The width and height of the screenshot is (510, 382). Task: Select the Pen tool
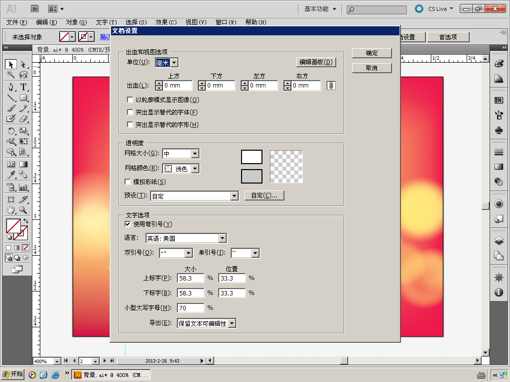pos(11,87)
